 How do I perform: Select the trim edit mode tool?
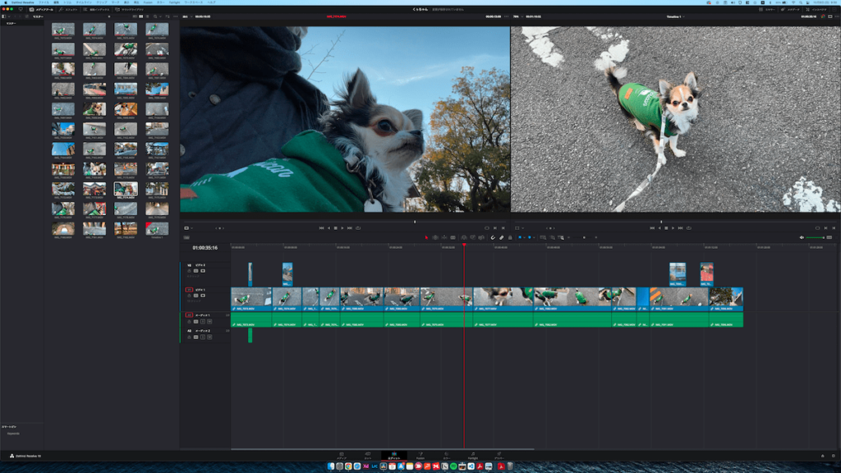[435, 237]
